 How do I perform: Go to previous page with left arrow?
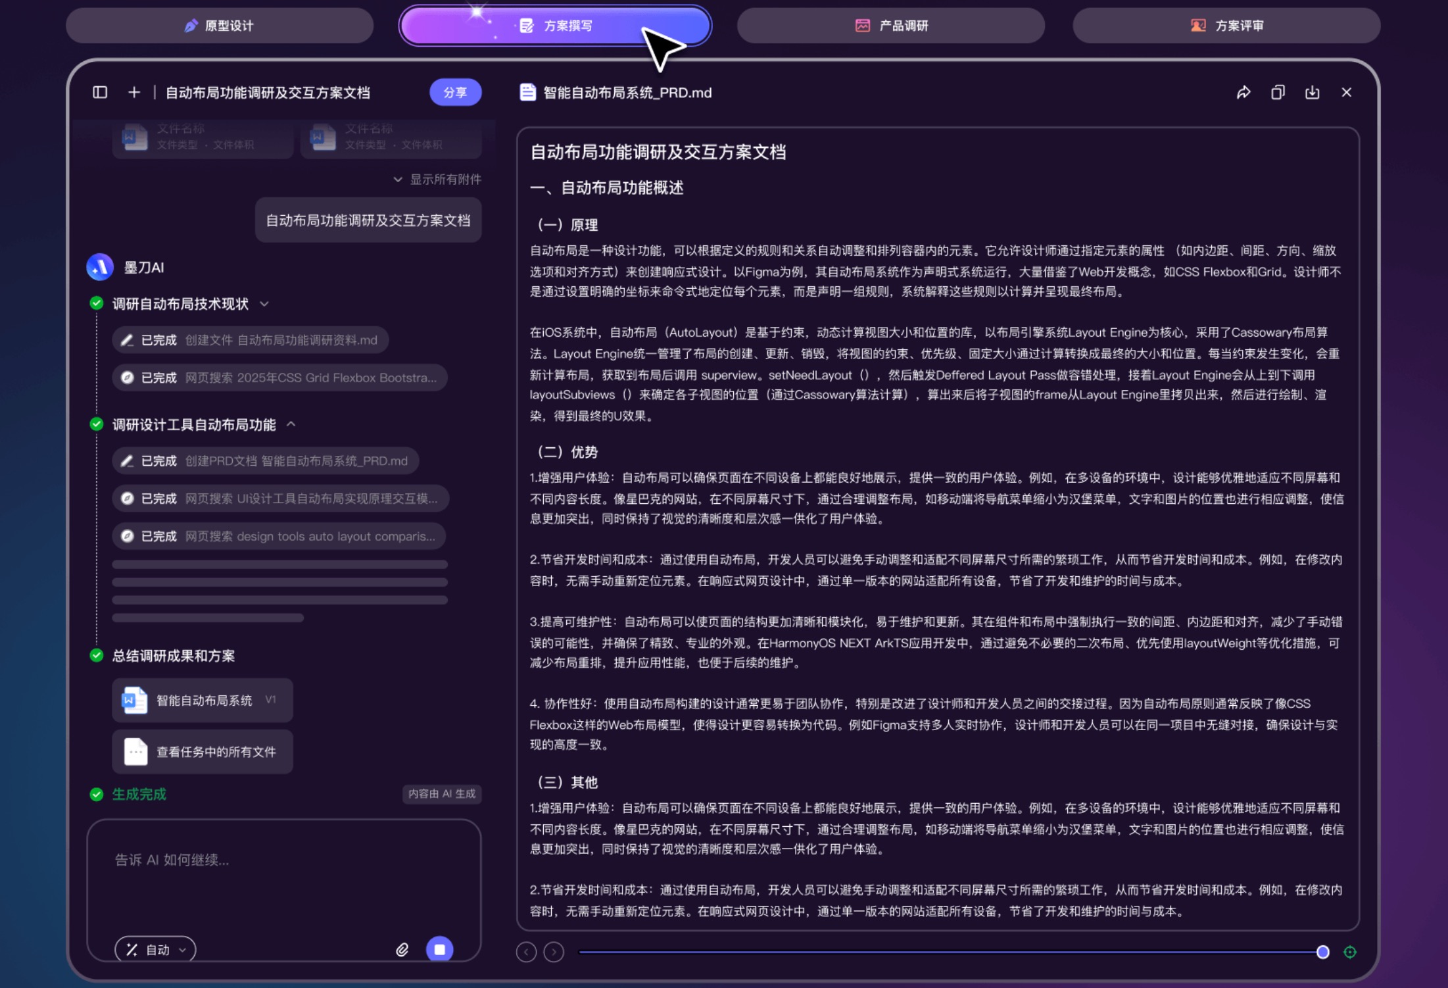point(526,952)
